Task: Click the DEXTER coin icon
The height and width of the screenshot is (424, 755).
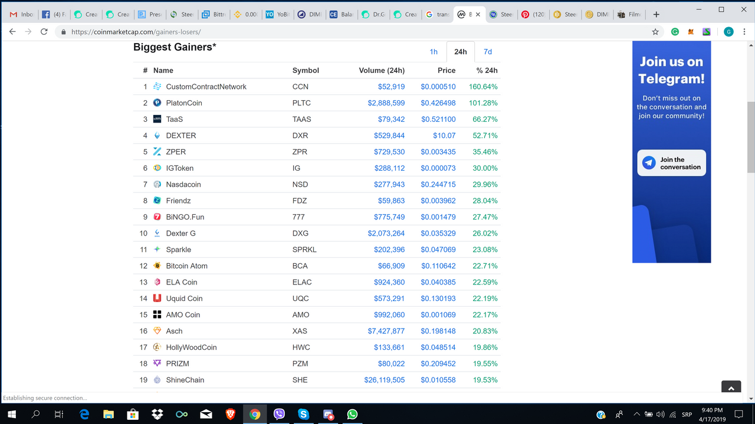Action: click(157, 135)
